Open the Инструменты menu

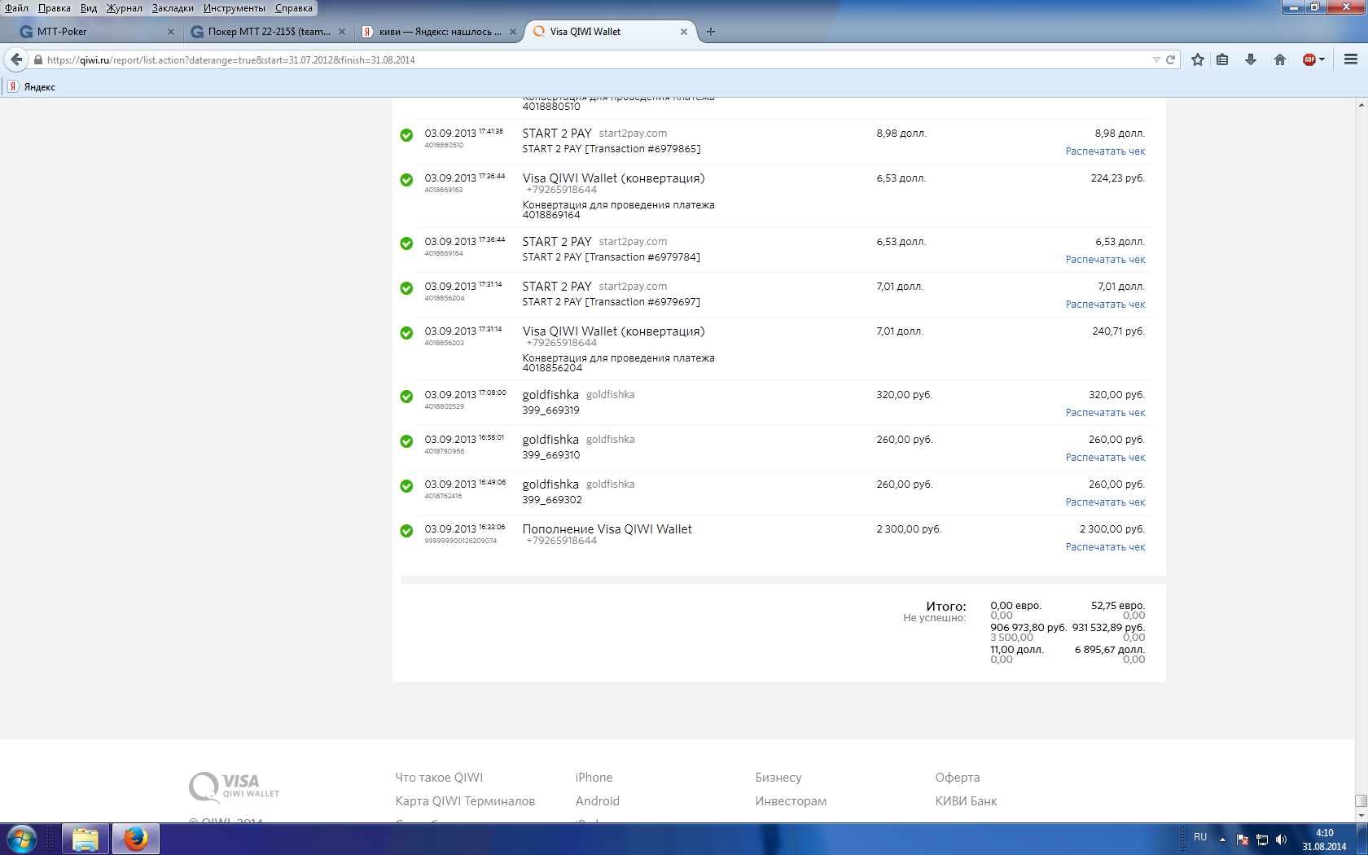click(x=235, y=8)
